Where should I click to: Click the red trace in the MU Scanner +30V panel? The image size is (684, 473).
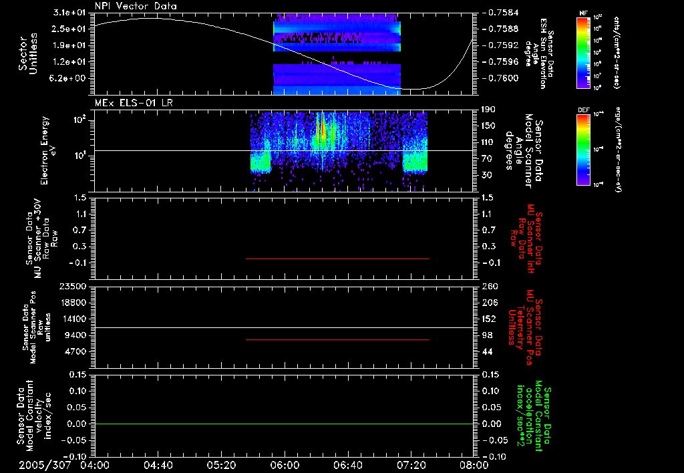click(x=337, y=259)
